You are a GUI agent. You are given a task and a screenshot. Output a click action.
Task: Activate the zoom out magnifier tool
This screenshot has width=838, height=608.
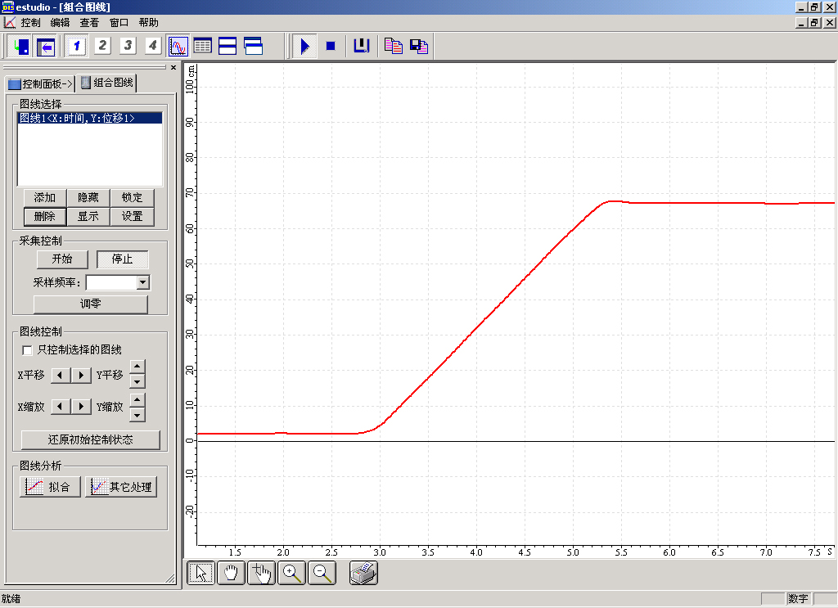coord(323,573)
